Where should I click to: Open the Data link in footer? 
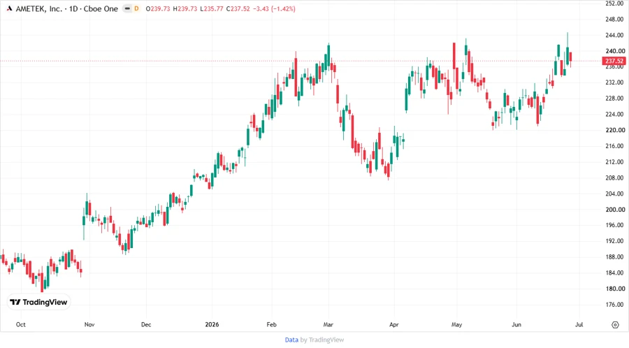291,340
